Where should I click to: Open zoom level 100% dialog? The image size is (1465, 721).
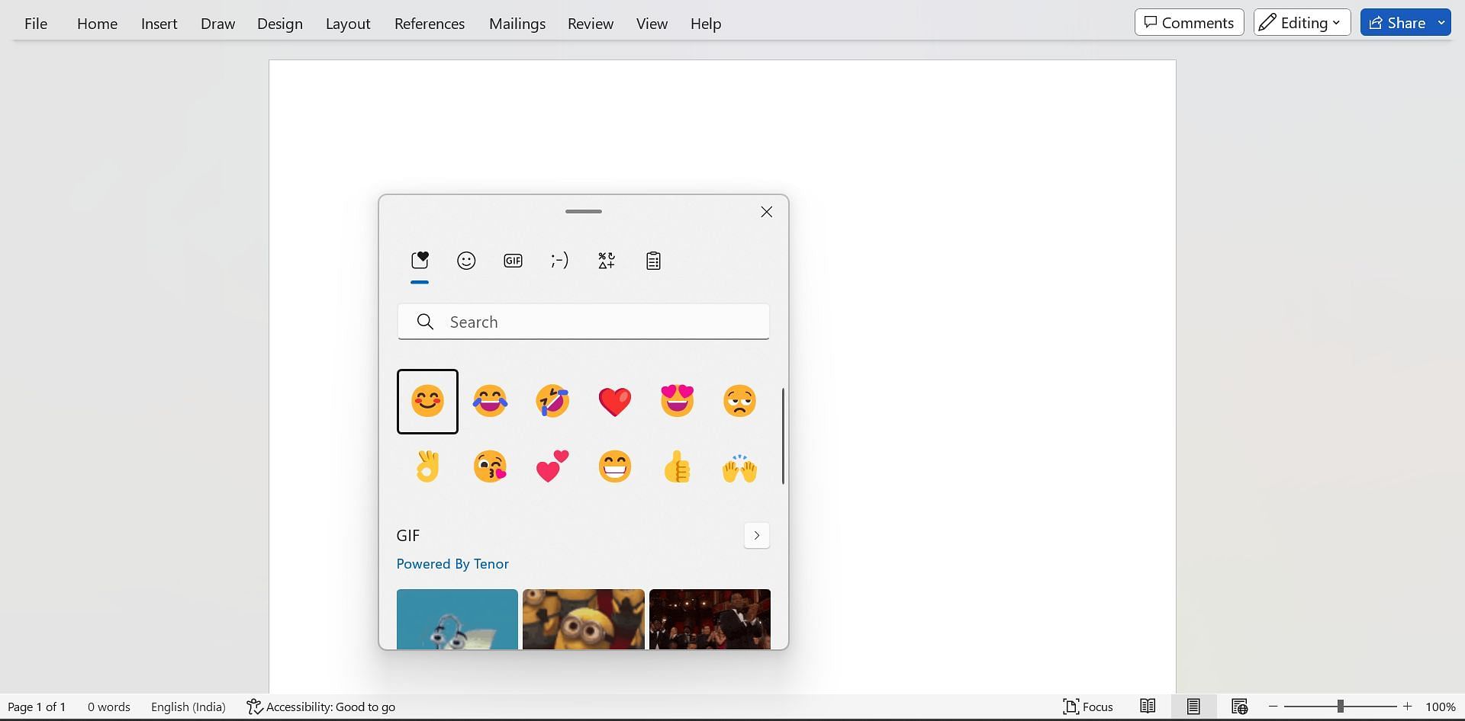pos(1441,707)
